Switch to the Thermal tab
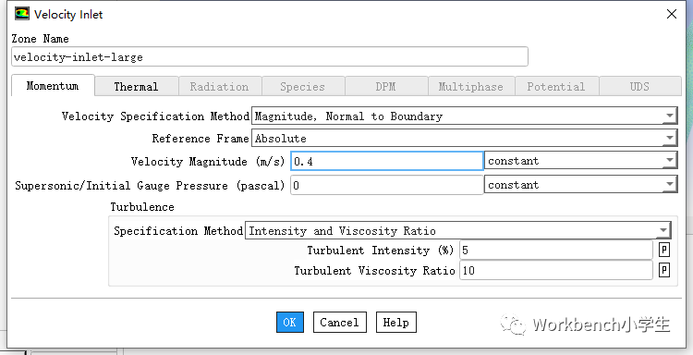 point(136,87)
